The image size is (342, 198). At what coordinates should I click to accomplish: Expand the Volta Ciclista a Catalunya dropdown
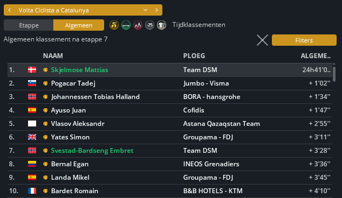(x=145, y=10)
